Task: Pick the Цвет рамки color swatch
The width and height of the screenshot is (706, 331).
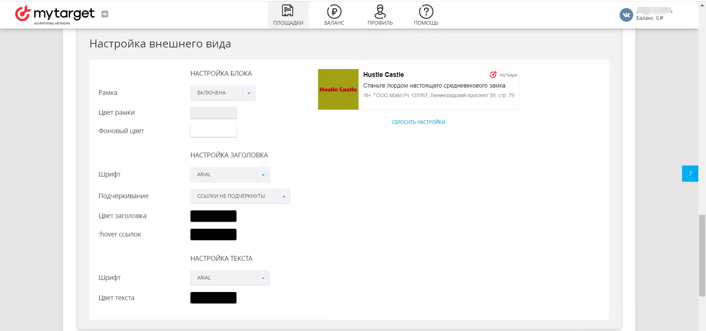Action: pos(213,113)
